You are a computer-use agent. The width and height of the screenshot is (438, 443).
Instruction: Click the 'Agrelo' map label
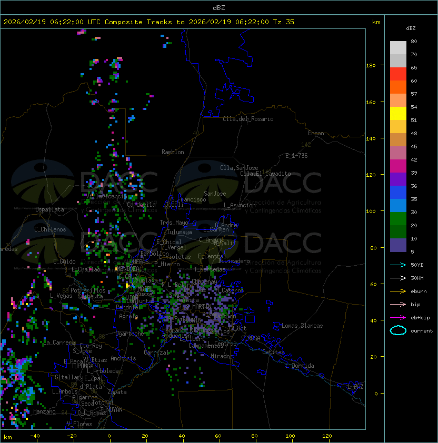tap(128, 316)
